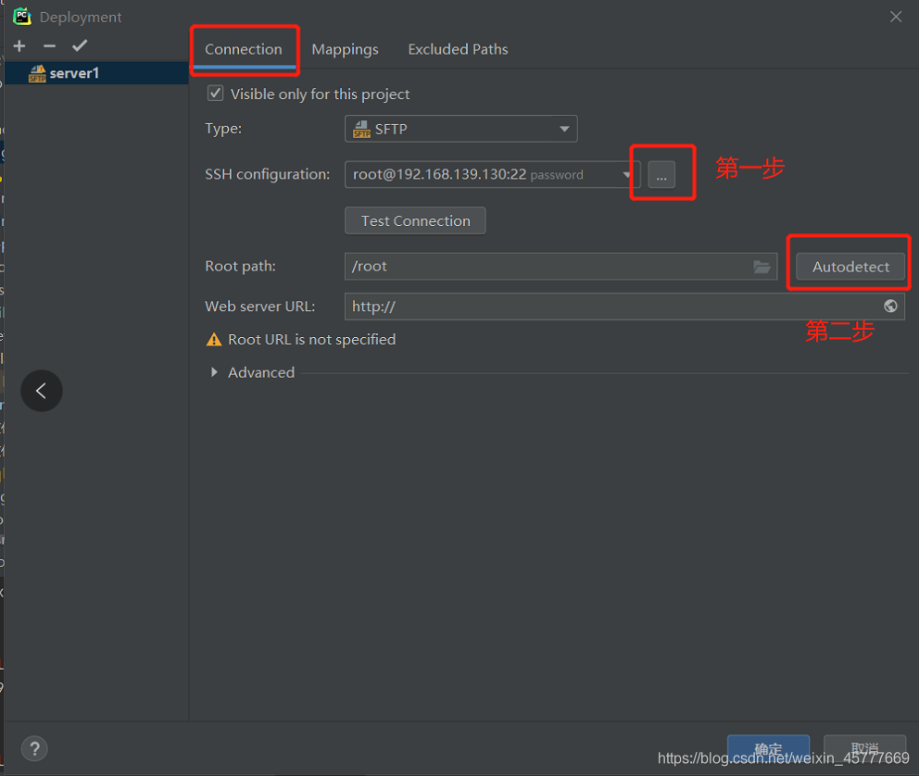Close the Deployment dialog window
Viewport: 919px width, 776px height.
click(x=896, y=17)
